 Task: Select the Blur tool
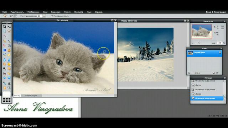pyautogui.click(x=5, y=60)
